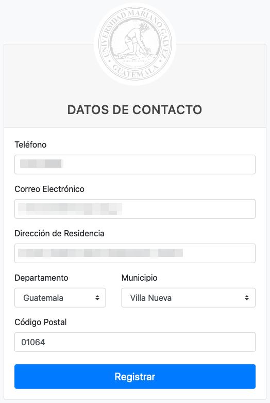270x403 pixels.
Task: Select the Villa Nueva text in Municipio
Action: pyautogui.click(x=151, y=298)
